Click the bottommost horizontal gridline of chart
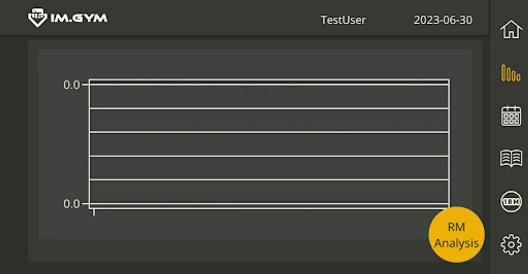Viewport: 528px width, 274px height. [x=268, y=204]
